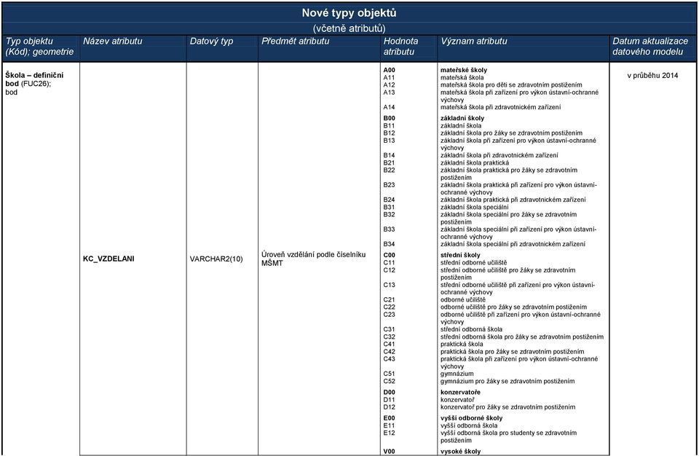Select the 'Význam atributu' column header
Image resolution: width=699 pixels, height=456 pixels.
click(x=474, y=41)
